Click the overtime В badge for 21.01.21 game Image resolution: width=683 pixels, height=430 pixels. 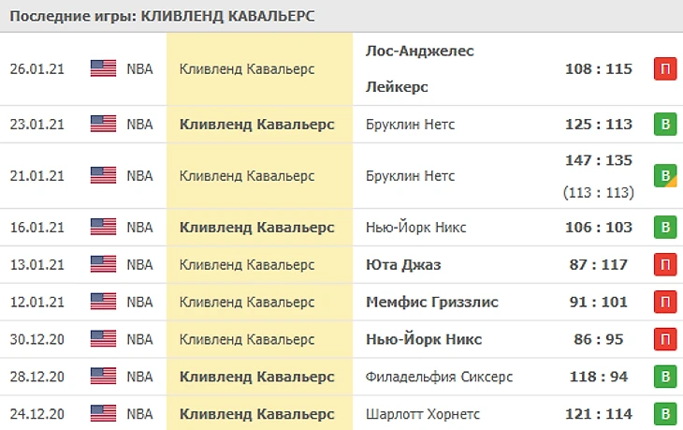pyautogui.click(x=665, y=176)
